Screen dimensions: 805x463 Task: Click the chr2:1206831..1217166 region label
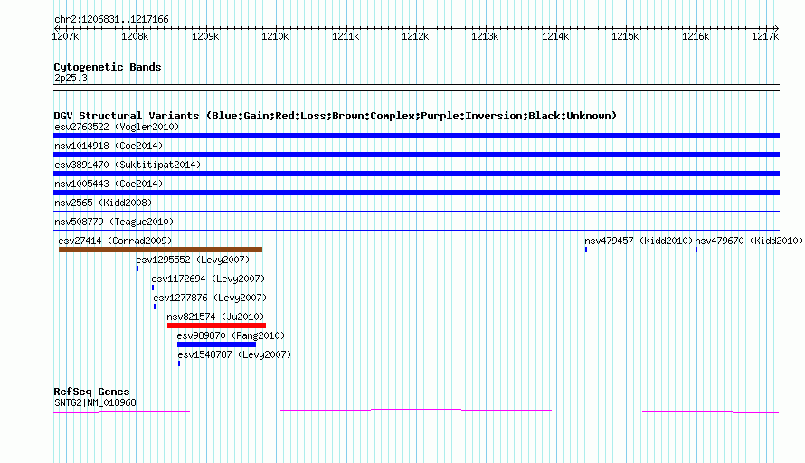[111, 19]
